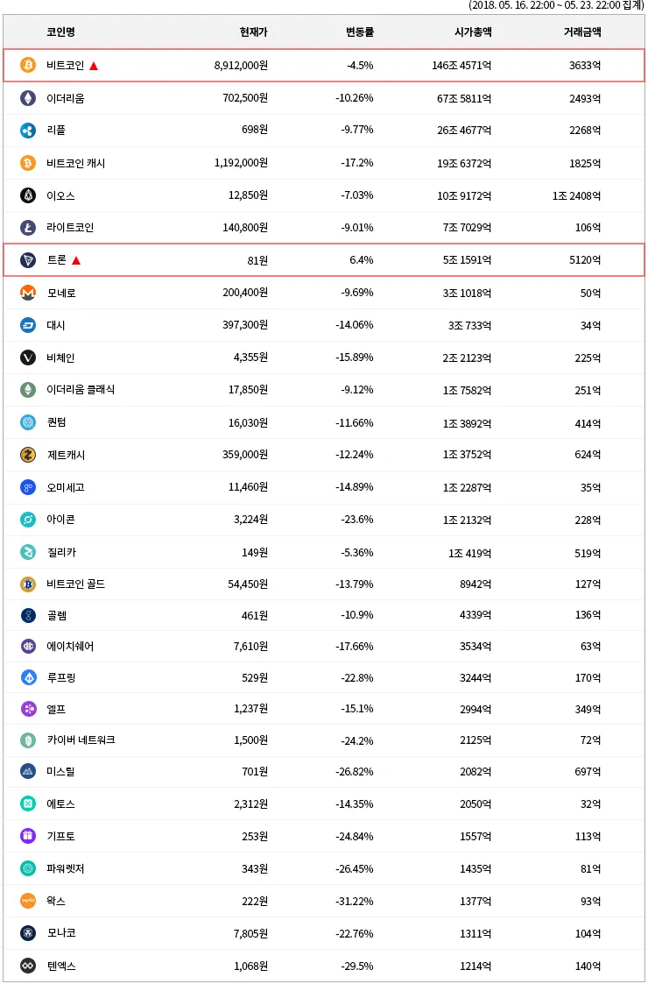Click the 1조 2408억 trade volume cell

tap(576, 195)
